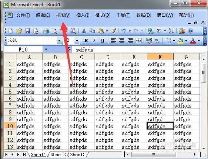Cut selection with scissors icon
Screen dimensions: 208x159
[84, 31]
